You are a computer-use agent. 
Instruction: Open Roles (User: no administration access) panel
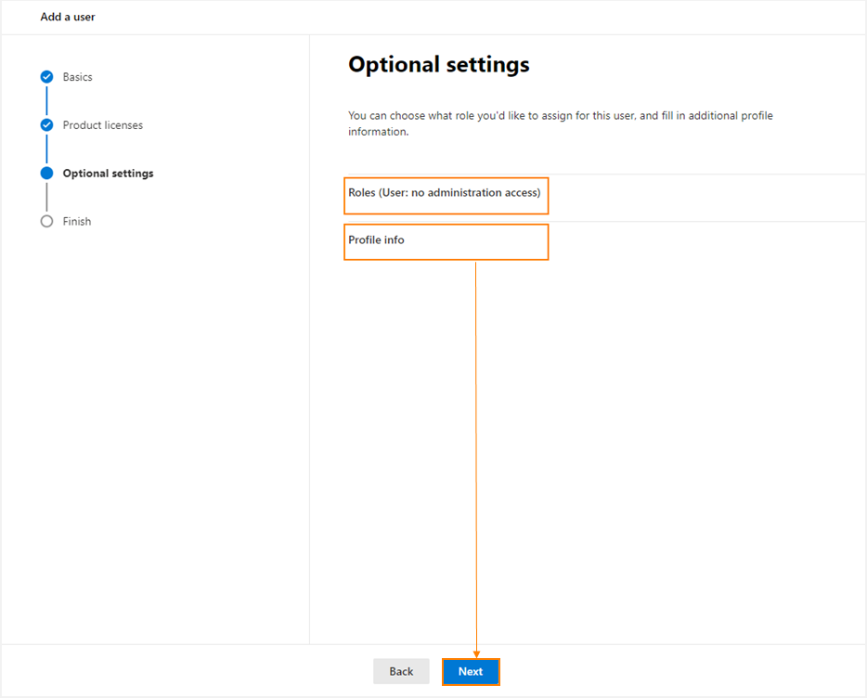click(x=446, y=195)
